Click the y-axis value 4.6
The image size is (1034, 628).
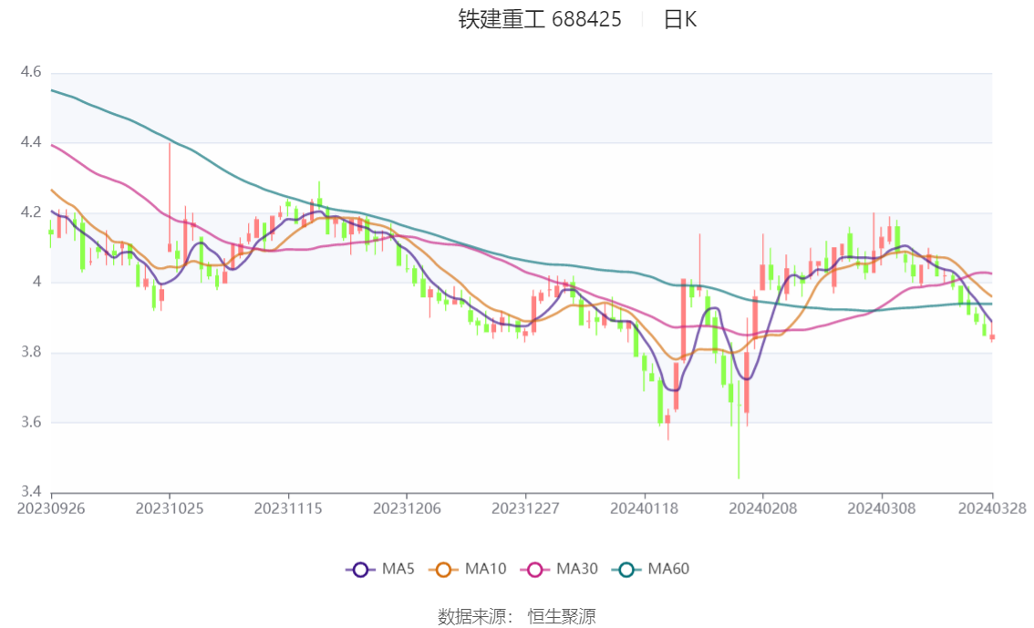[31, 72]
